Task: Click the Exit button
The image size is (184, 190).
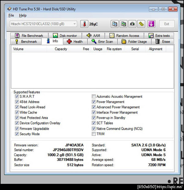Action: click(x=167, y=24)
